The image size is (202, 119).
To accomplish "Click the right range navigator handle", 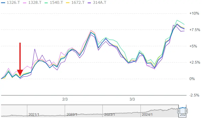I will click(x=186, y=111).
